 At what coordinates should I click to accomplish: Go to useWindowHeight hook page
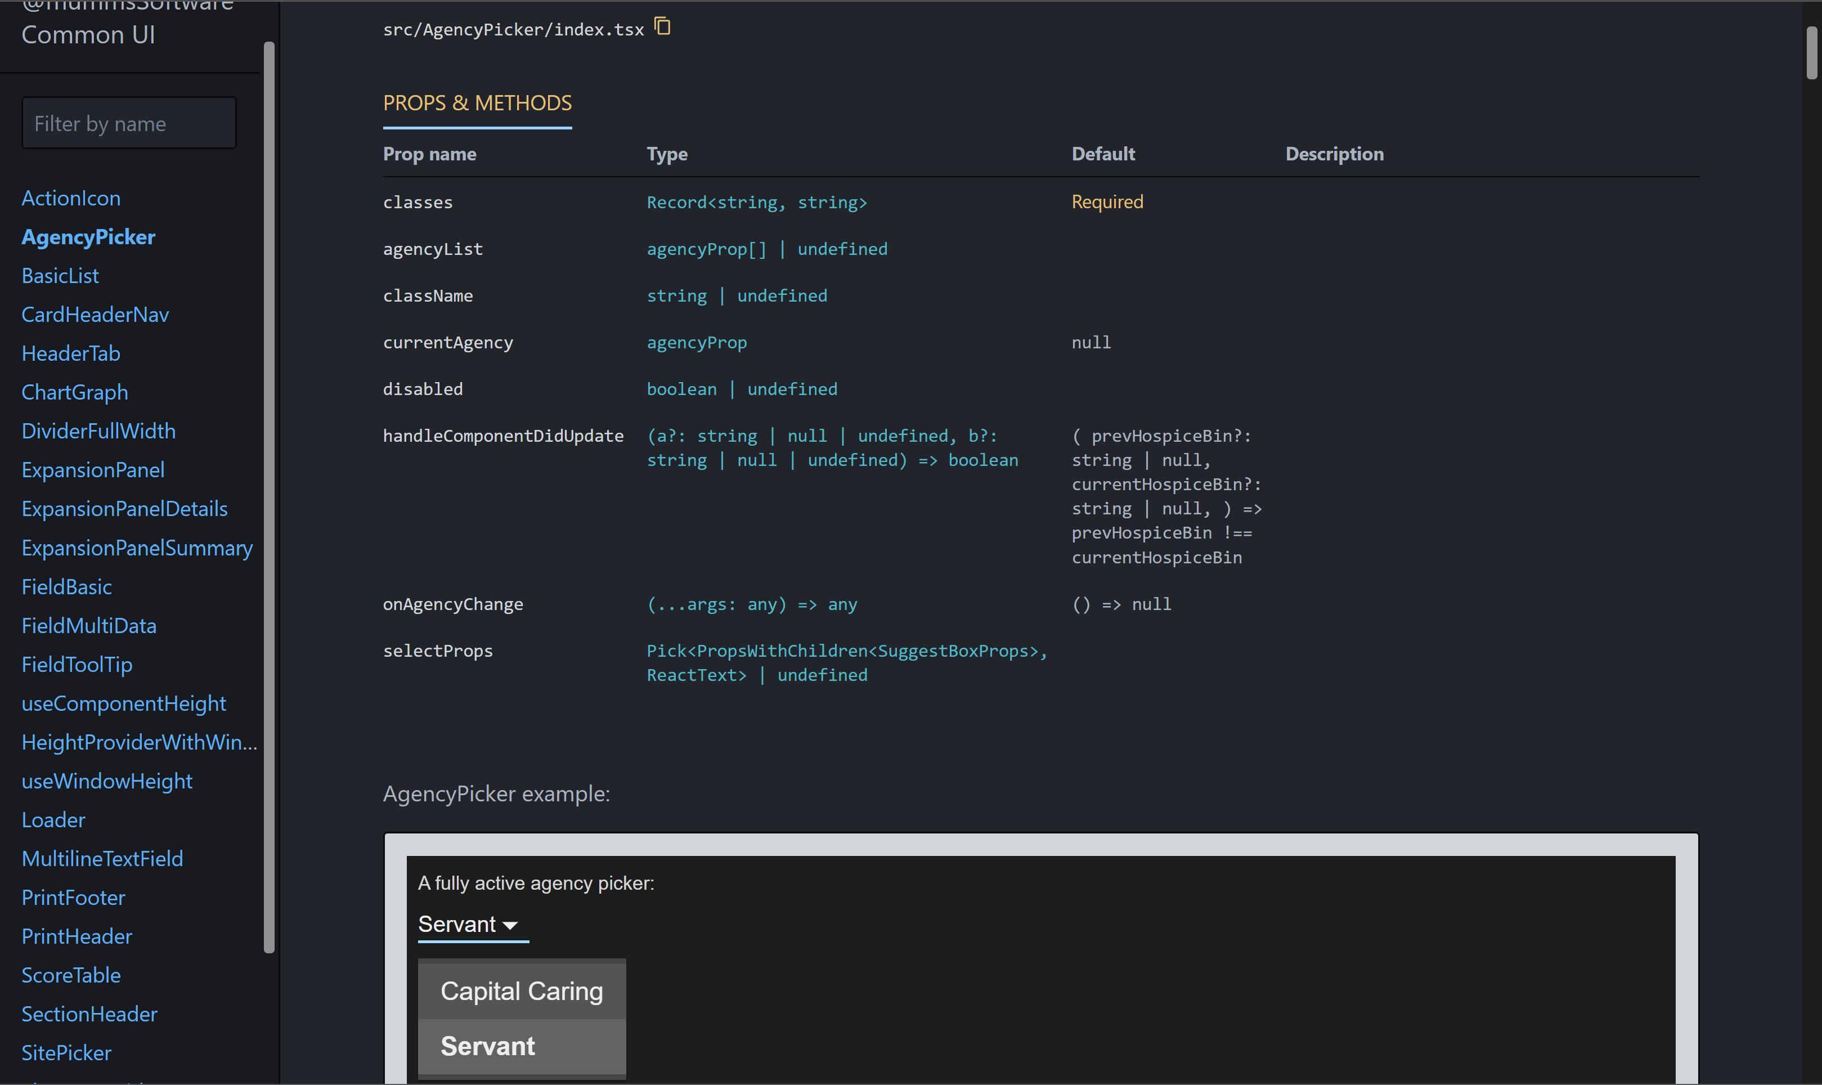click(107, 781)
